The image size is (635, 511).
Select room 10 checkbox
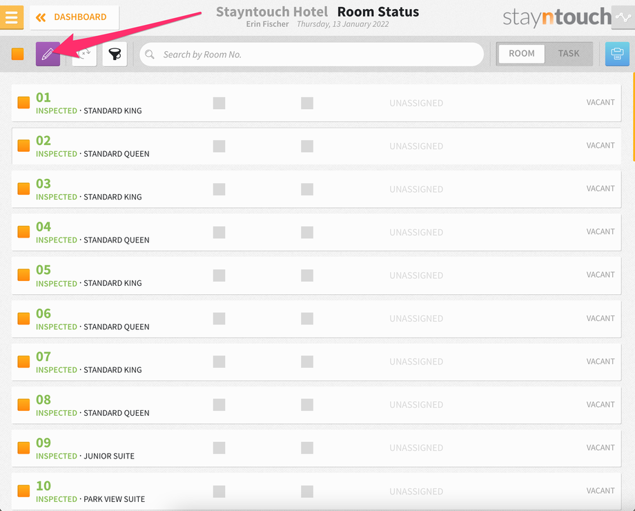(23, 491)
